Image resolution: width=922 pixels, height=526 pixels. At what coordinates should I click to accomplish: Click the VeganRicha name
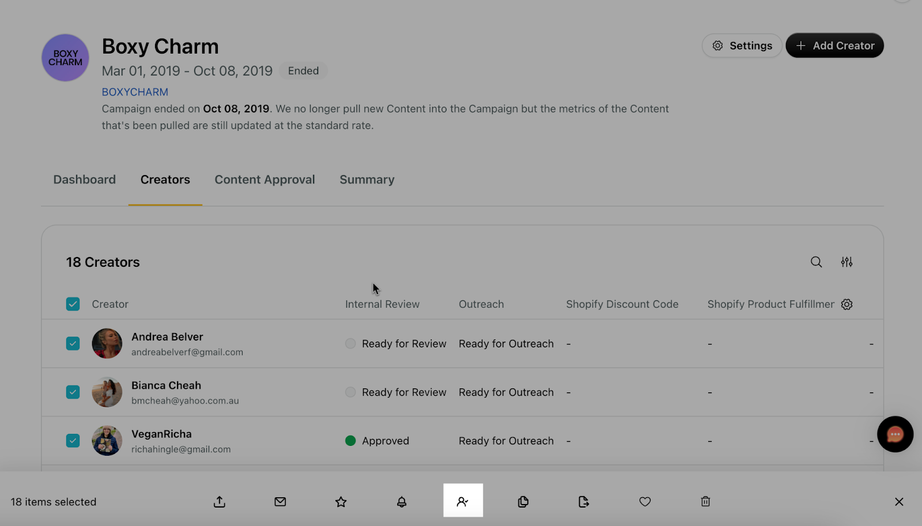pos(161,434)
